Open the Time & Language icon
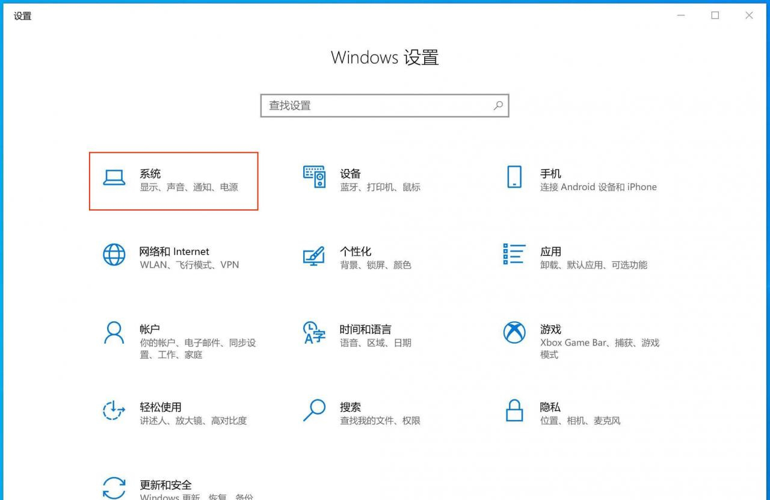The height and width of the screenshot is (500, 770). pos(314,333)
